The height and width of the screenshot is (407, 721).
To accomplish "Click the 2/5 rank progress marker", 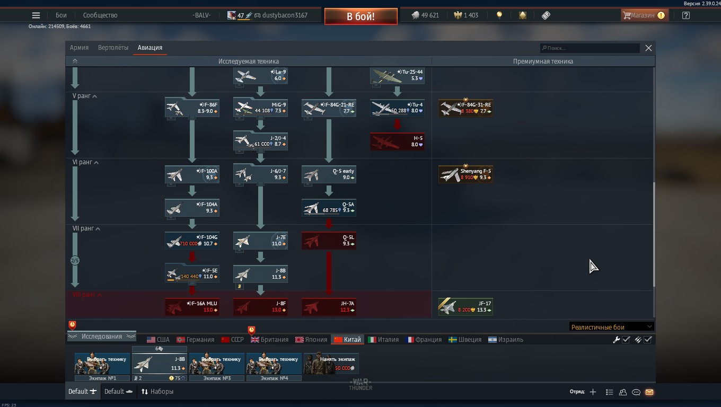I will coord(75,261).
